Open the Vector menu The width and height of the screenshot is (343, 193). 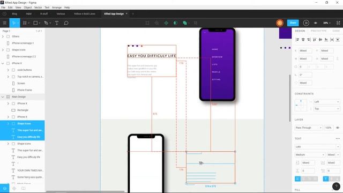tap(38, 8)
